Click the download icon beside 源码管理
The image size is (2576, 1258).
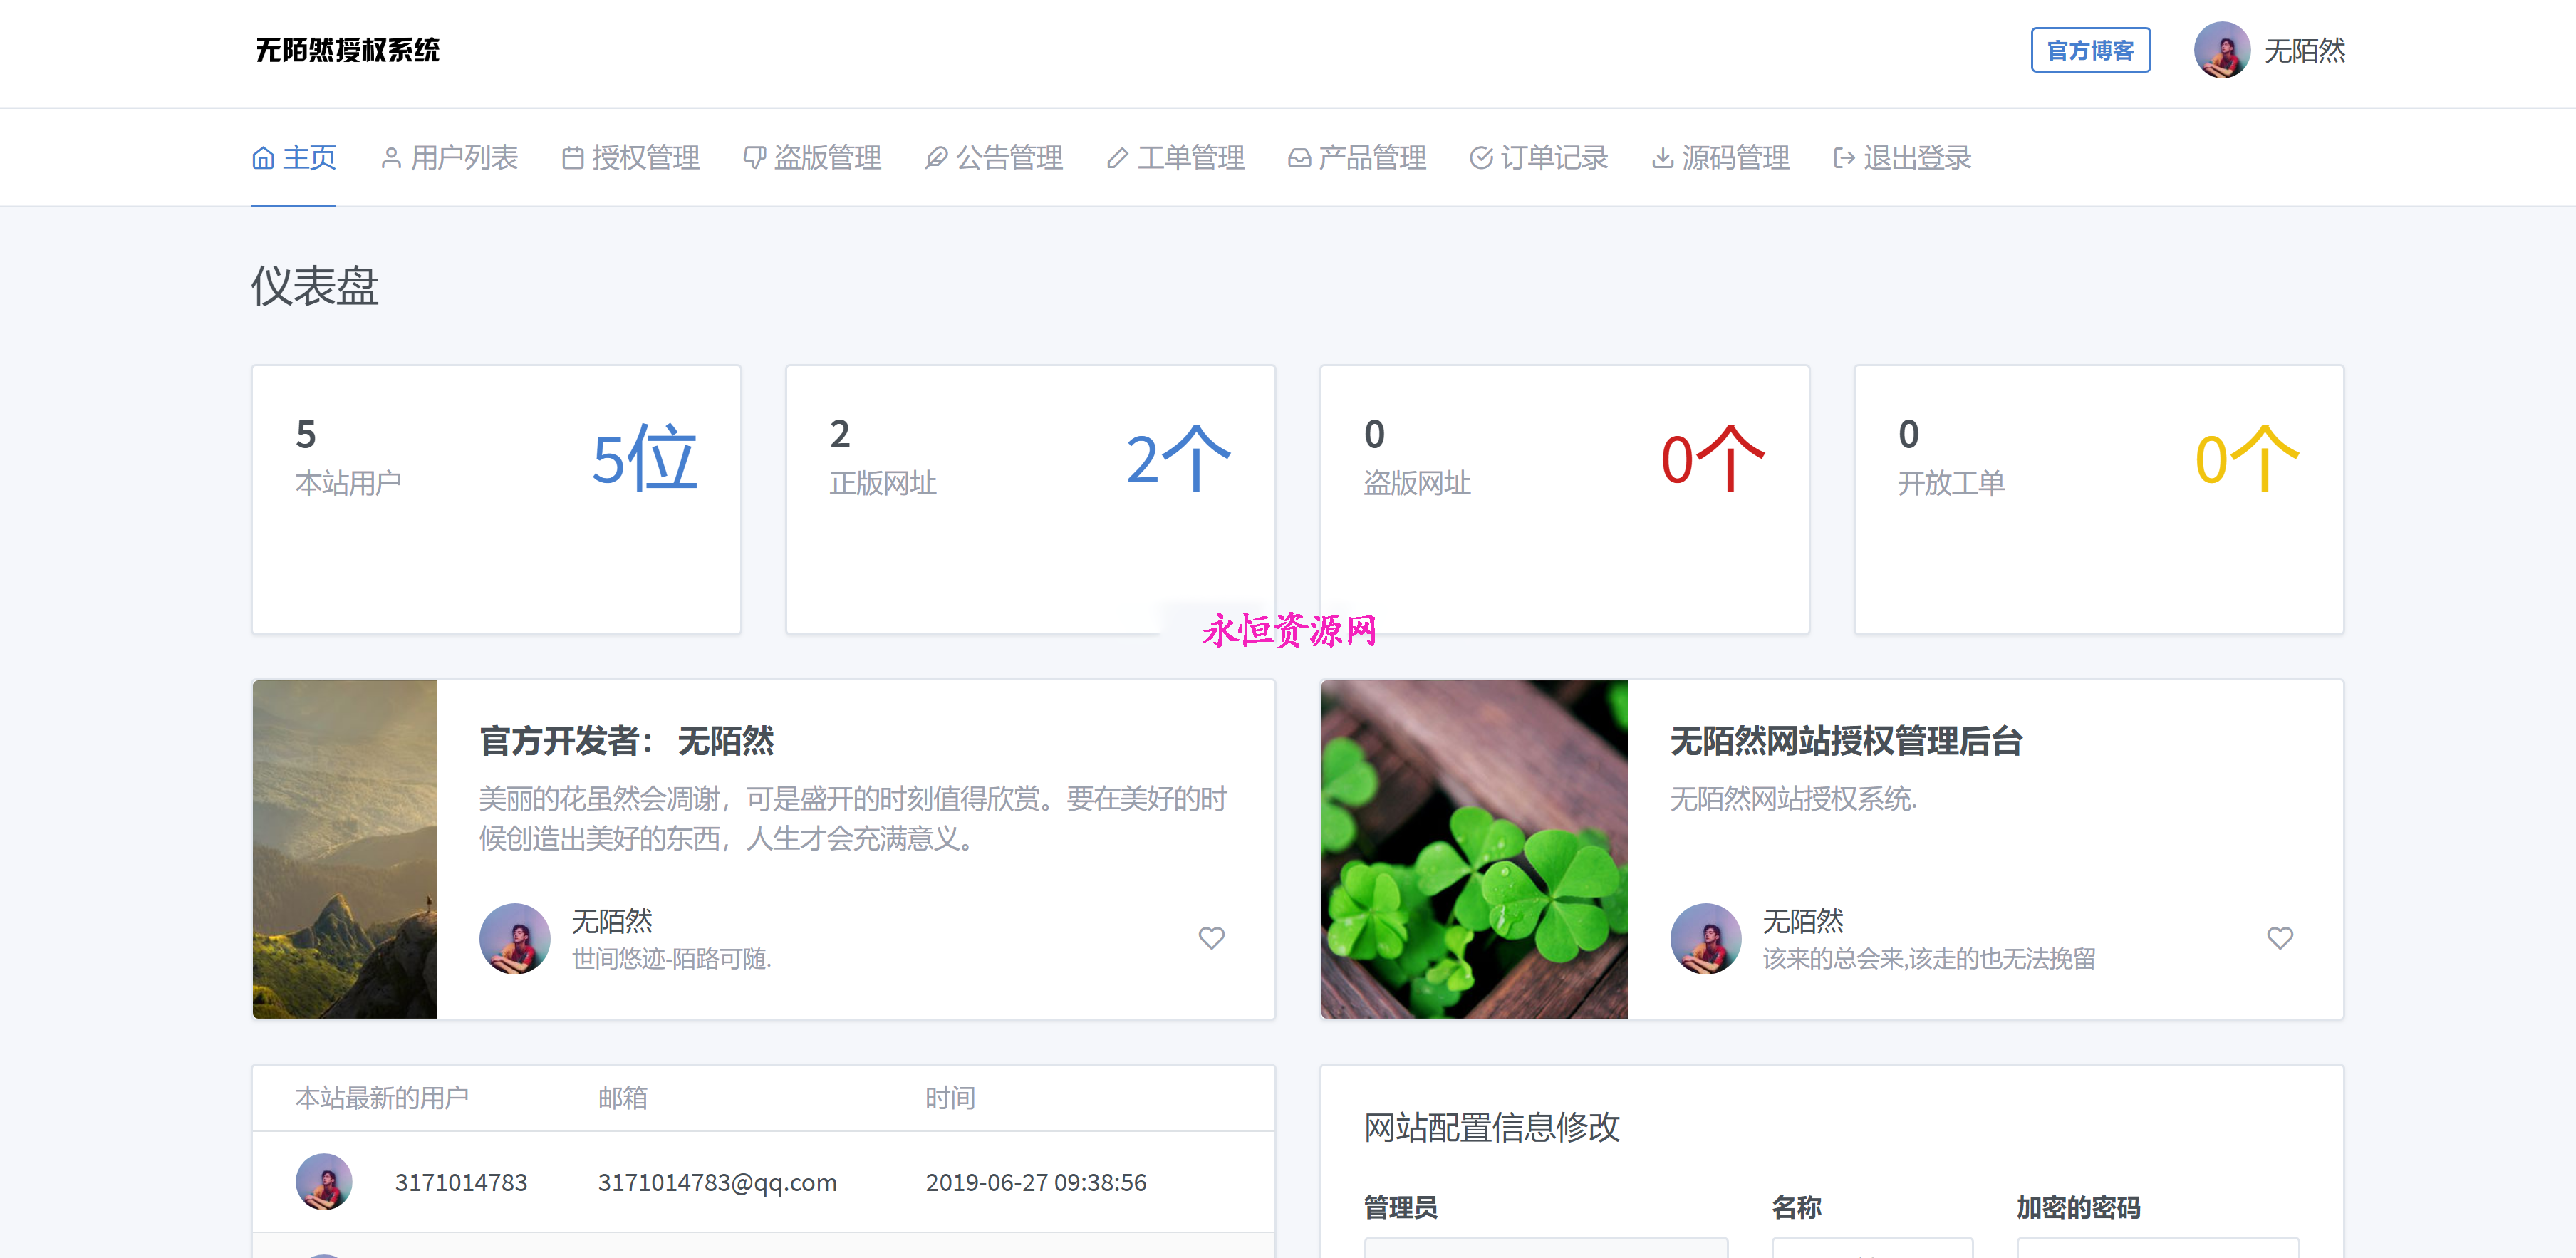[1662, 158]
